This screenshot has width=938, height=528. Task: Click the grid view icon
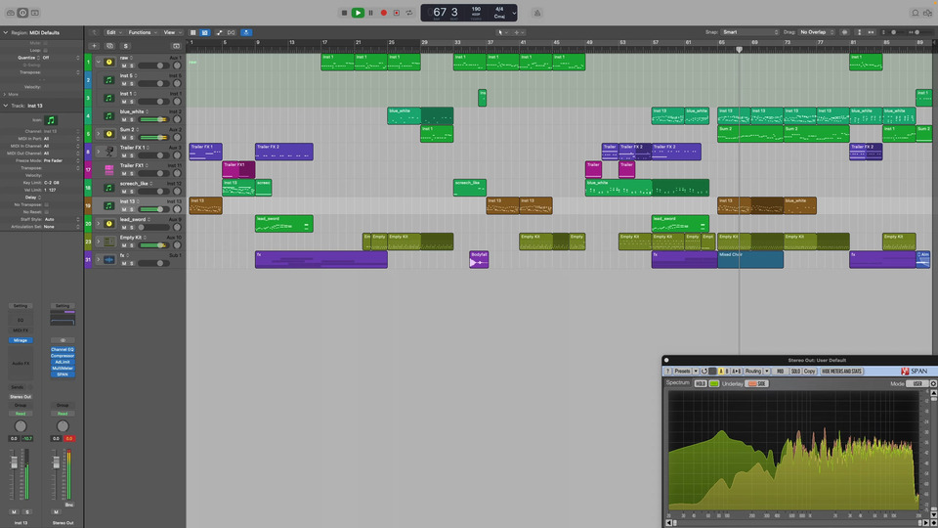(192, 32)
